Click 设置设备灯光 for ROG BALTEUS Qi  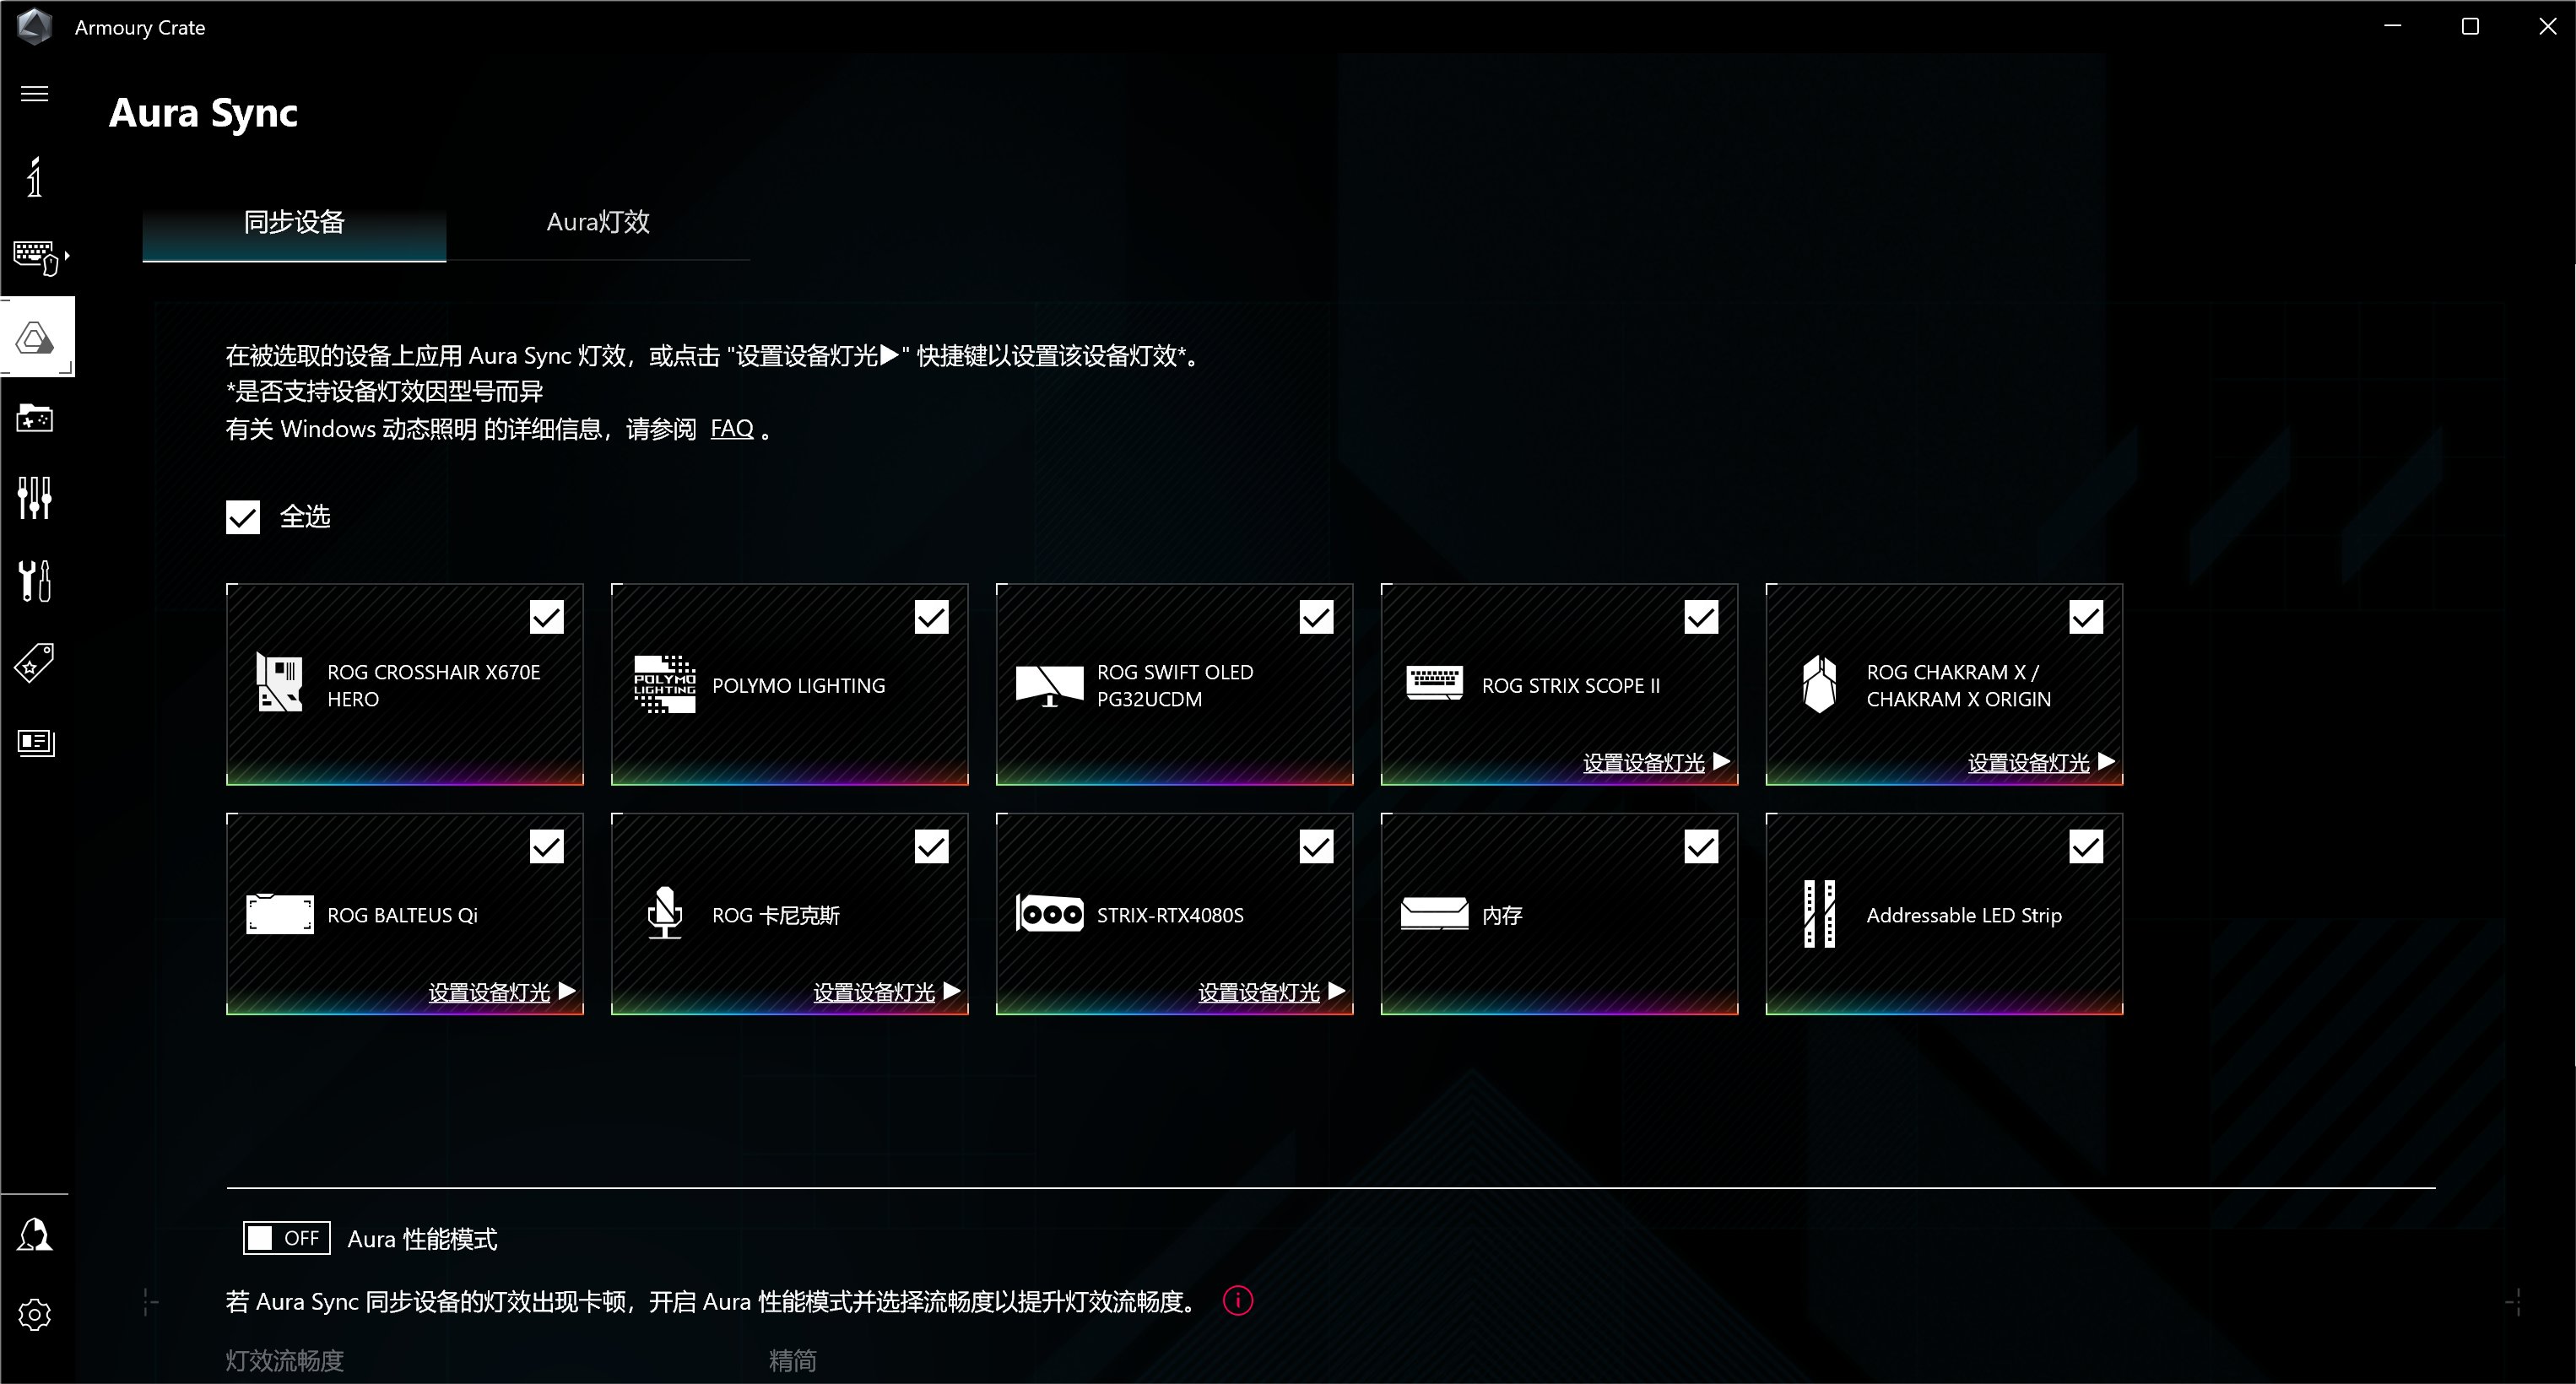click(x=502, y=992)
